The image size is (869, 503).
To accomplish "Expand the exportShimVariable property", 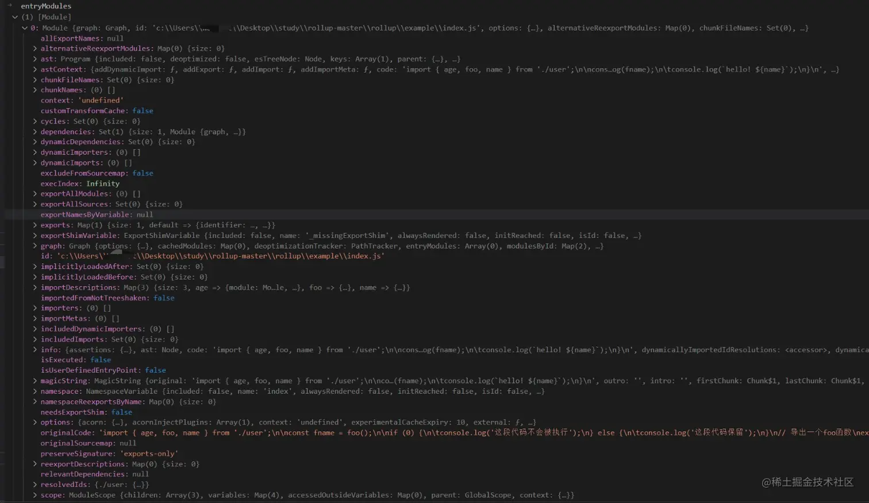I will click(x=35, y=235).
